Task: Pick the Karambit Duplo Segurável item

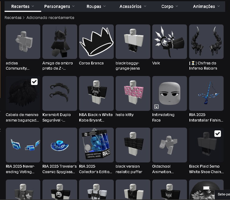Action: 59,93
